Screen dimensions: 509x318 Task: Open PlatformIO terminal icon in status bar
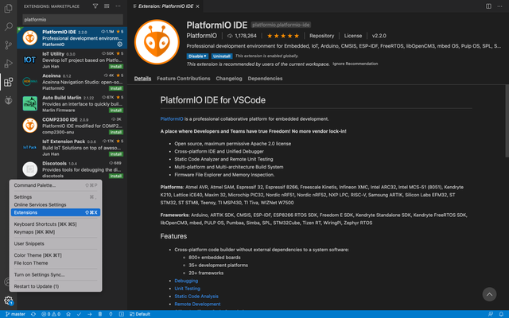(x=122, y=314)
